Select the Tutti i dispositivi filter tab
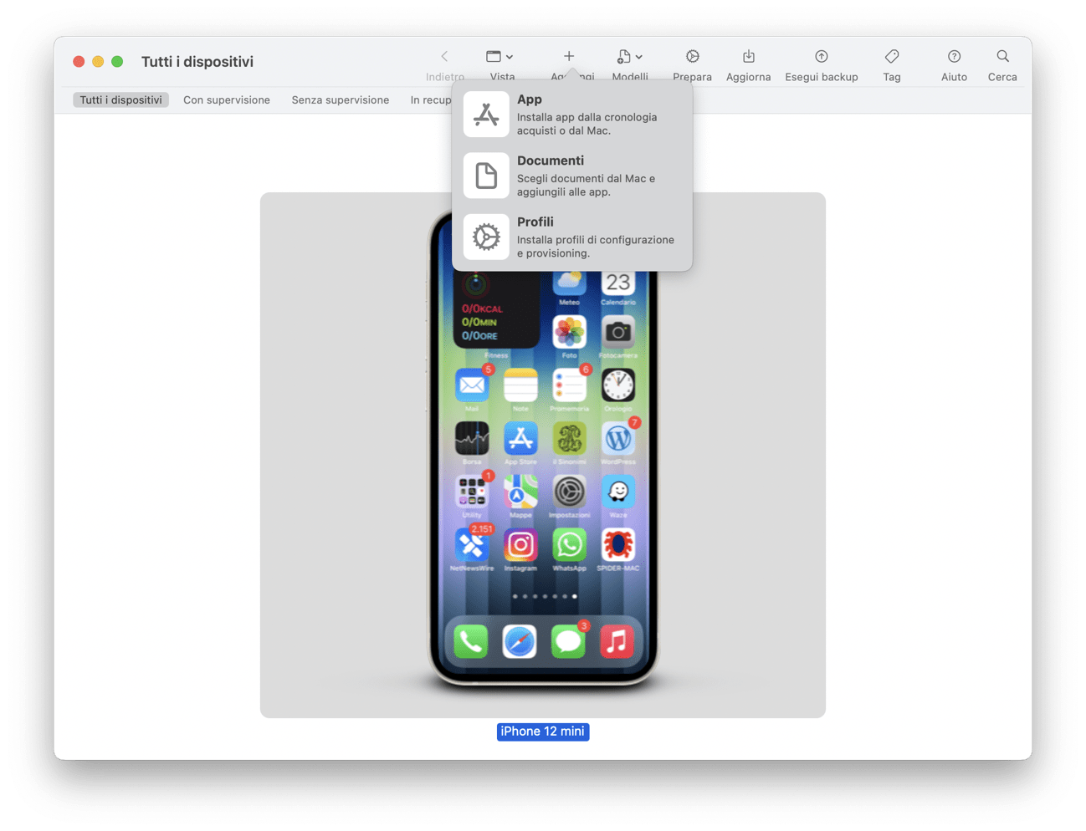This screenshot has width=1086, height=831. pos(121,100)
